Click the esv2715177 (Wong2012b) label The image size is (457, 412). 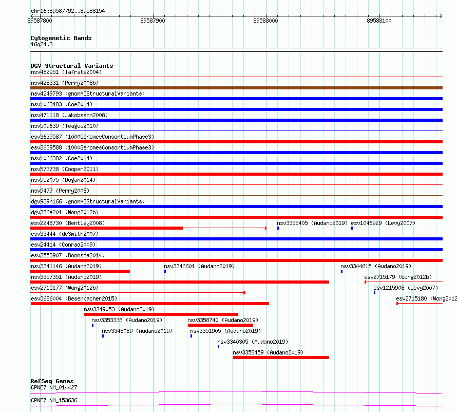pyautogui.click(x=65, y=288)
